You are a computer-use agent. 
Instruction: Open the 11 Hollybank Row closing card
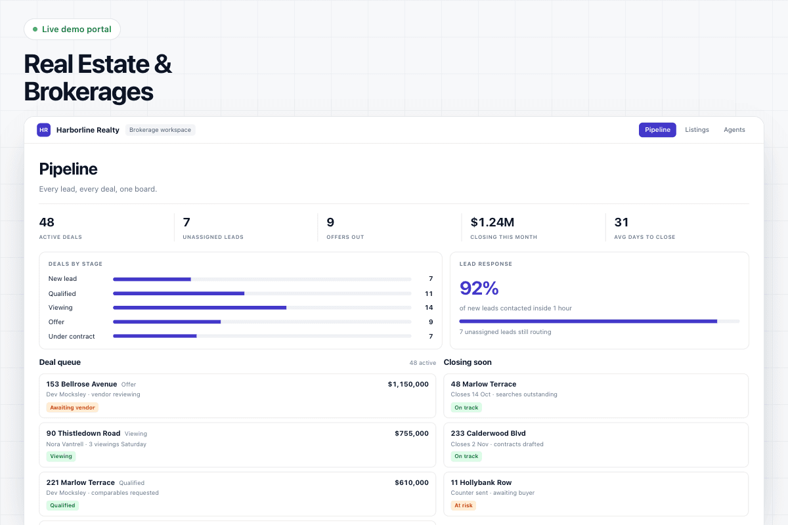point(596,494)
